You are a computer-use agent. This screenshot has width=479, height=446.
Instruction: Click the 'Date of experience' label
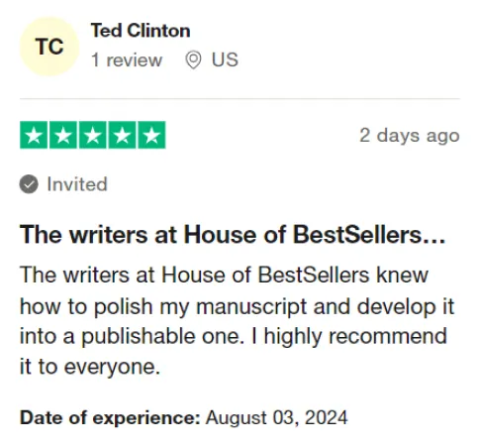pyautogui.click(x=110, y=417)
